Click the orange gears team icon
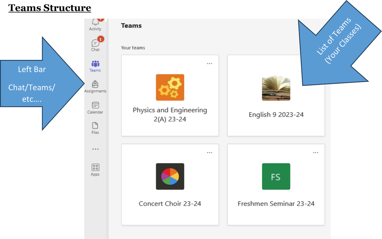 click(170, 87)
